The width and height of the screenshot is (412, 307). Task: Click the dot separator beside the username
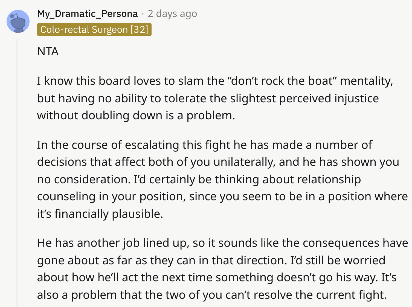pyautogui.click(x=143, y=14)
